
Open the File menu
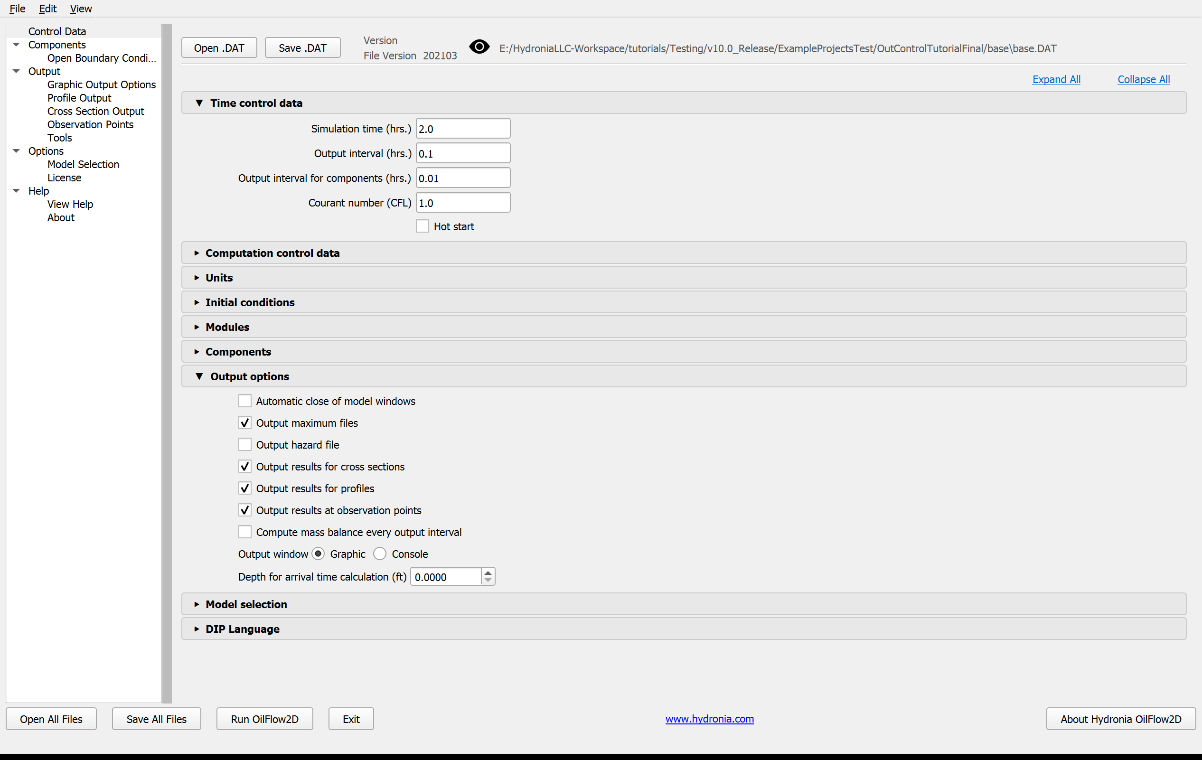tap(18, 9)
